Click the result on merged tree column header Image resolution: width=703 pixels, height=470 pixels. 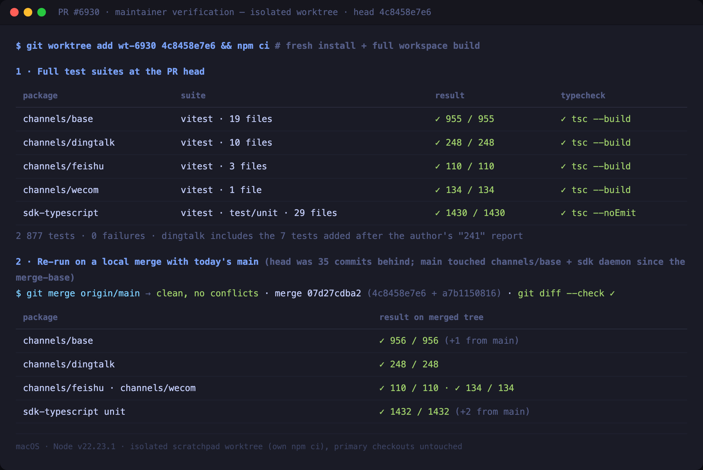[431, 317]
